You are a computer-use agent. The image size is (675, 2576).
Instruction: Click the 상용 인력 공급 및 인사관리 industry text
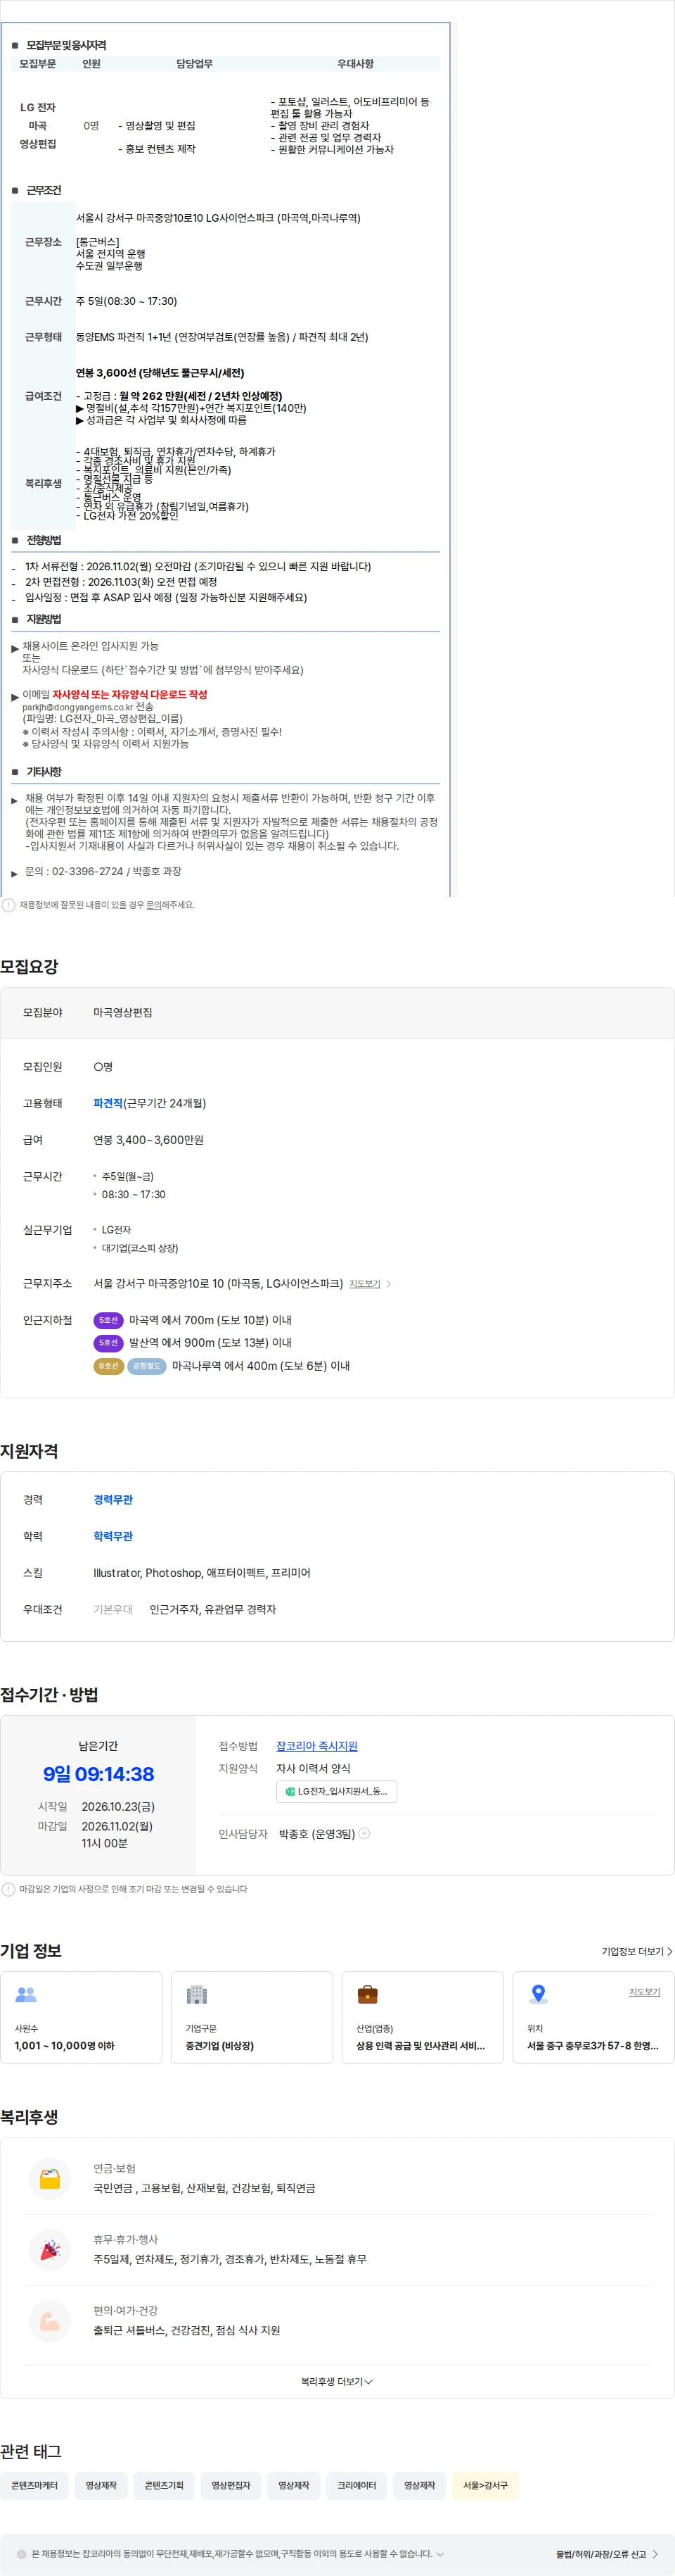[420, 2046]
